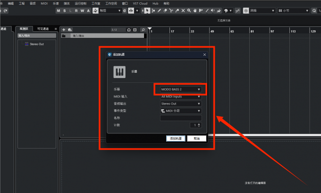Select the Comp hand tool
Image resolution: width=321 pixels, height=193 pixels.
click(195, 11)
